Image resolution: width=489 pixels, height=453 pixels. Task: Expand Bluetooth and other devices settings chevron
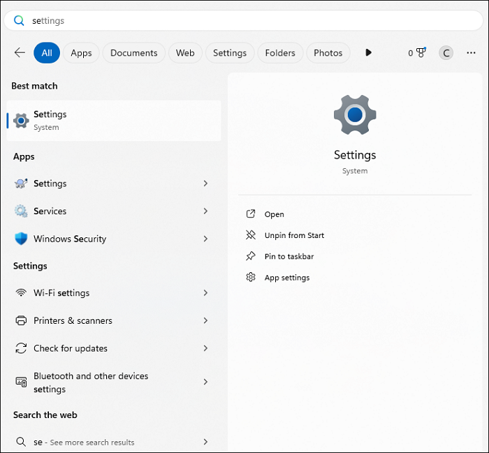pos(205,382)
